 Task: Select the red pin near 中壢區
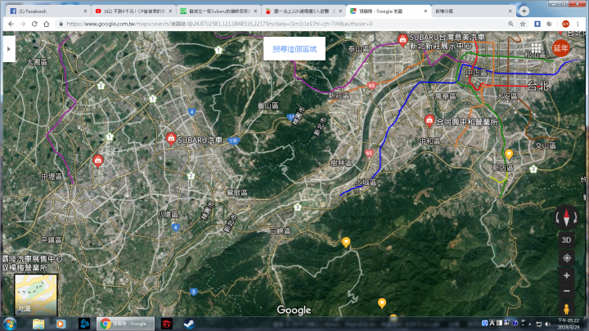97,161
